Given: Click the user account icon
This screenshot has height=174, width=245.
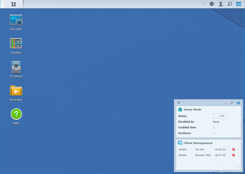Looking at the screenshot, I should 221,4.
